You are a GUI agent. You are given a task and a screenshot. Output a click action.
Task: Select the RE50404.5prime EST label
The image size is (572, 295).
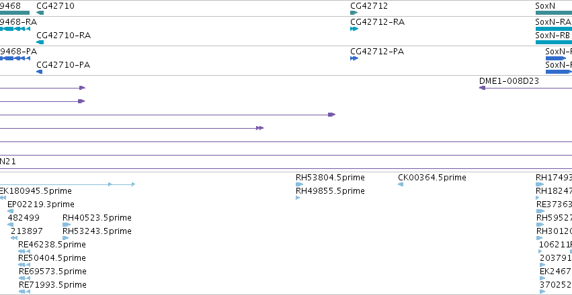tap(52, 258)
